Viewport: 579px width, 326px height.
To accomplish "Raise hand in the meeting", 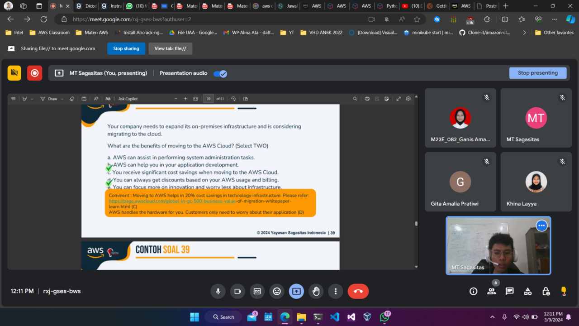I will [x=316, y=292].
